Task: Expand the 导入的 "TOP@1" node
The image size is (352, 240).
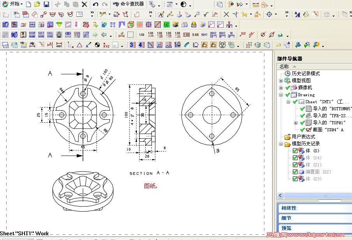Action: pyautogui.click(x=296, y=123)
